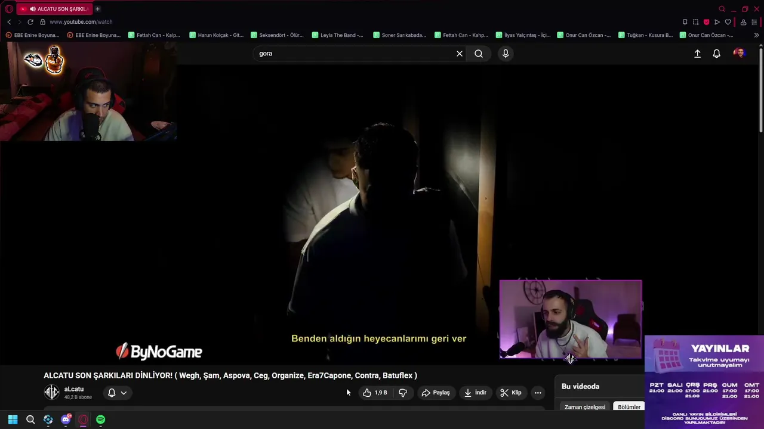
Task: Click the heart bookmark icon in toolbar
Action: (x=728, y=22)
